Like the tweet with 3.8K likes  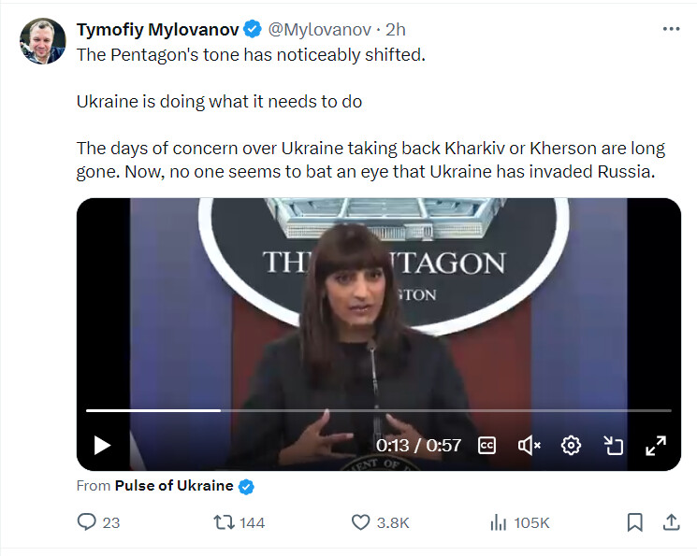[360, 522]
